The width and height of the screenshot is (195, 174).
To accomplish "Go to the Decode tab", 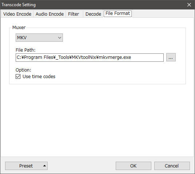I will [x=93, y=14].
